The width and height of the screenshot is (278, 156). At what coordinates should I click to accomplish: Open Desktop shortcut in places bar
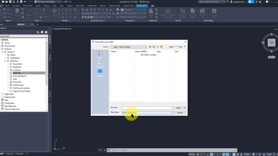point(100,73)
